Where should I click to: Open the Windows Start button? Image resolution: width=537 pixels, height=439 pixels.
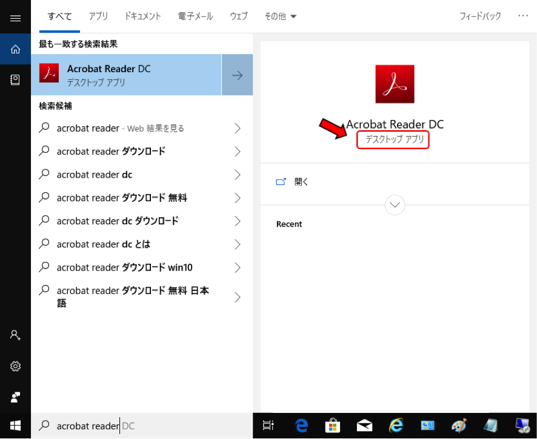click(x=15, y=426)
